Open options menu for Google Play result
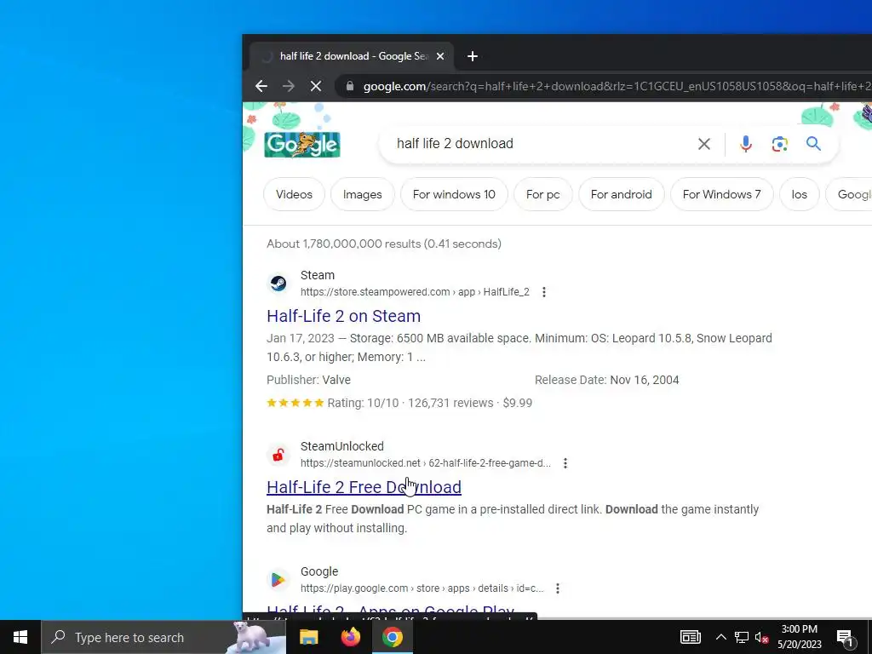 point(557,588)
